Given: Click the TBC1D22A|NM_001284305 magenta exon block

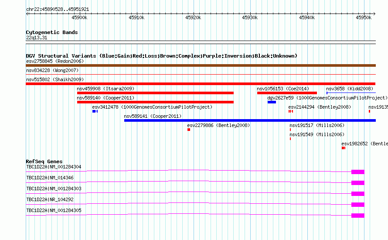Looking at the screenshot, I should tap(358, 216).
